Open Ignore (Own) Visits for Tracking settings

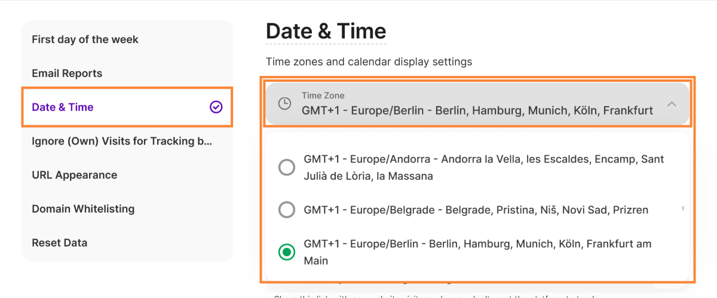pos(122,141)
